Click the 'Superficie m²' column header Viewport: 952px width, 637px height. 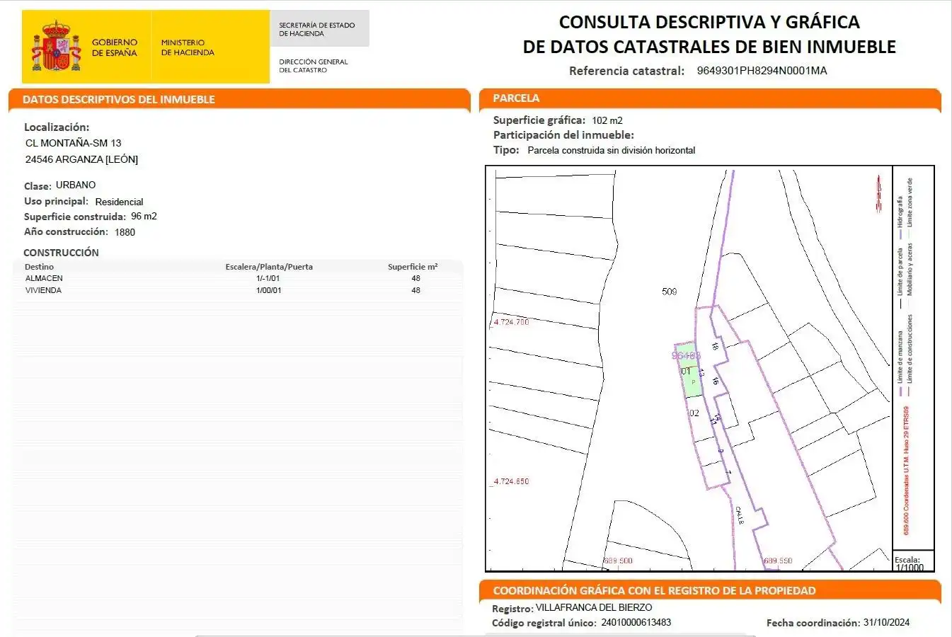coord(413,267)
